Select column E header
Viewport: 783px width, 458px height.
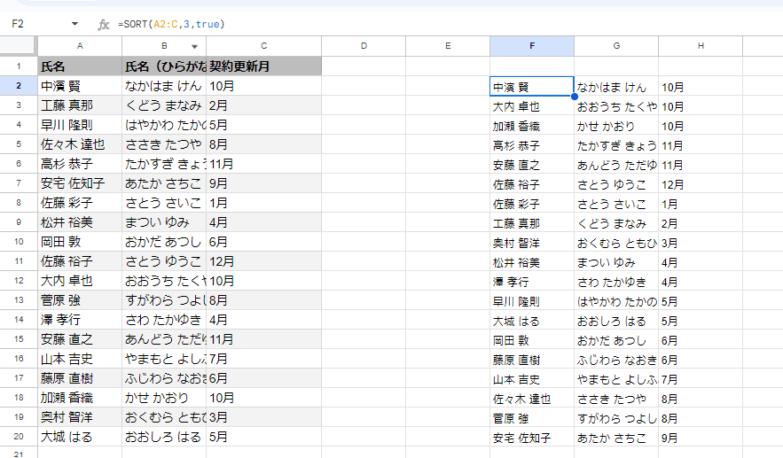tap(448, 46)
